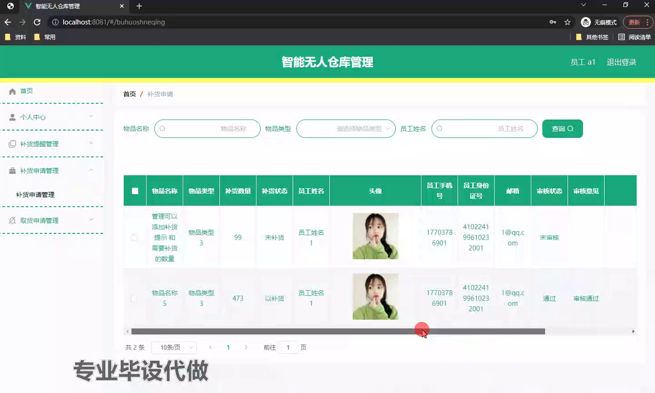
Task: Bookmark this page with star icon
Action: [x=567, y=22]
